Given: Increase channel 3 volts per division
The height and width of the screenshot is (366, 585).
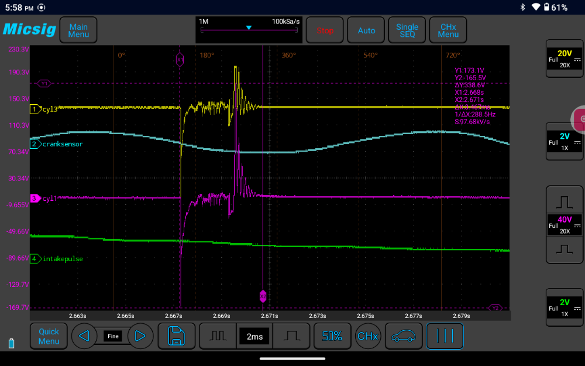Looking at the screenshot, I should click(565, 202).
